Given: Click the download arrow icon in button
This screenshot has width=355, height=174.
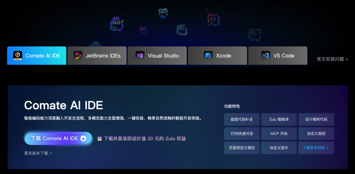Looking at the screenshot, I should tap(83, 138).
